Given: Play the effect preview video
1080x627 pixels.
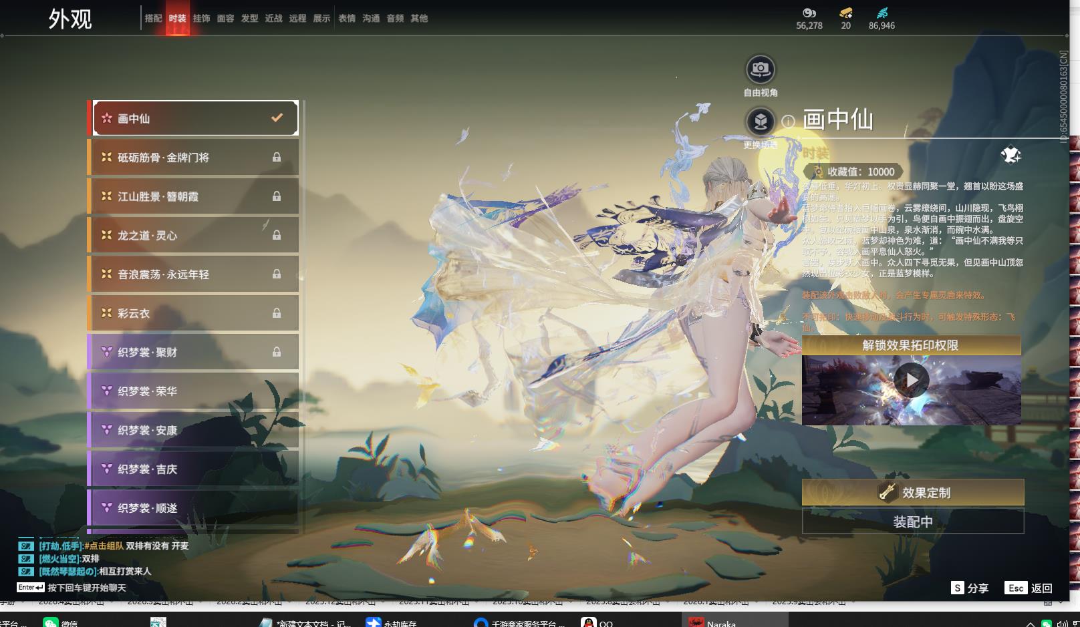Looking at the screenshot, I should click(911, 381).
